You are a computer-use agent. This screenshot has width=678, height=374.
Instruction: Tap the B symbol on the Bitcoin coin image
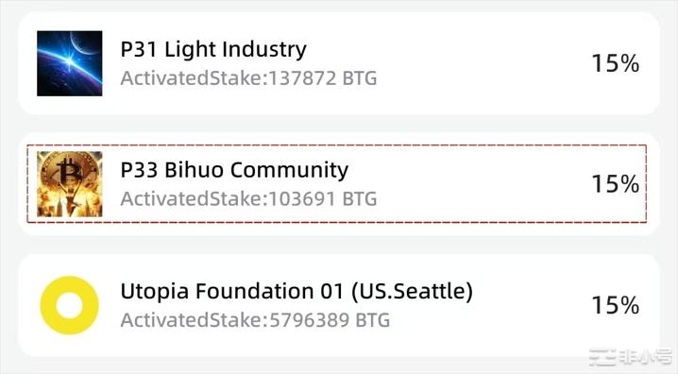point(69,172)
